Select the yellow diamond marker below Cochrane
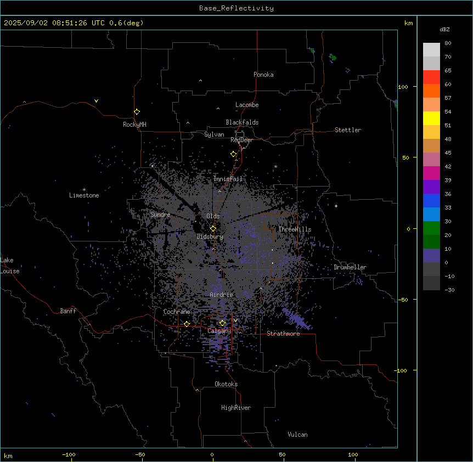Image resolution: width=473 pixels, height=462 pixels. pyautogui.click(x=187, y=324)
